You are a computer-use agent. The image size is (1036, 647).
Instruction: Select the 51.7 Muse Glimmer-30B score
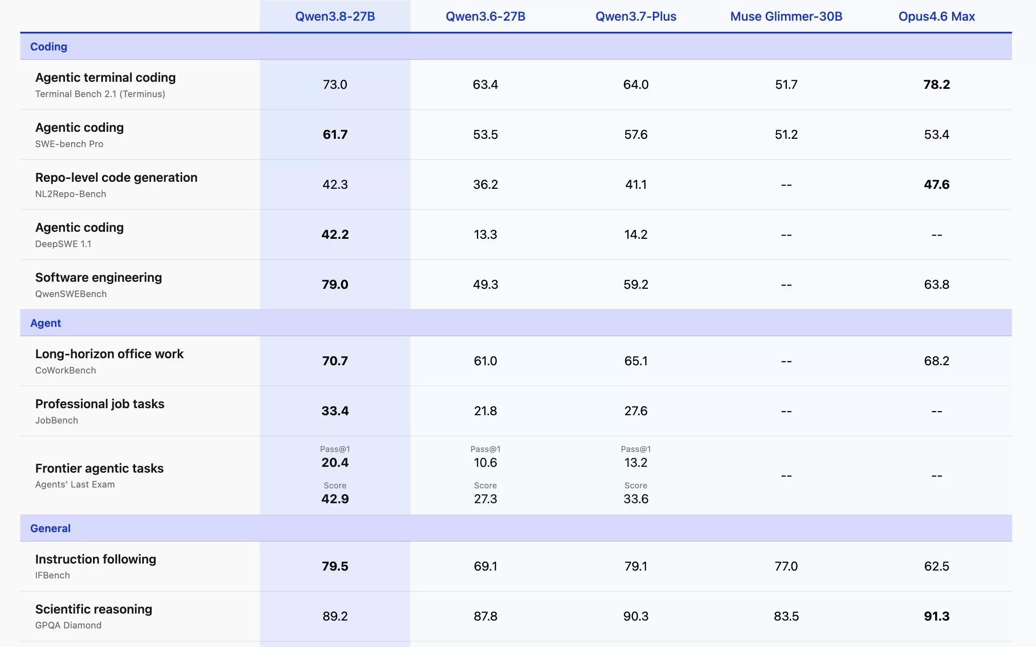point(786,84)
